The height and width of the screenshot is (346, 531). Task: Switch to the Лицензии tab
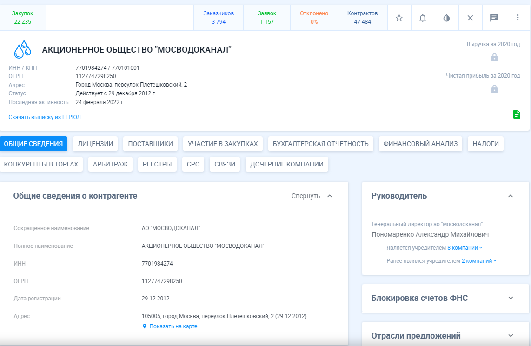tap(95, 144)
